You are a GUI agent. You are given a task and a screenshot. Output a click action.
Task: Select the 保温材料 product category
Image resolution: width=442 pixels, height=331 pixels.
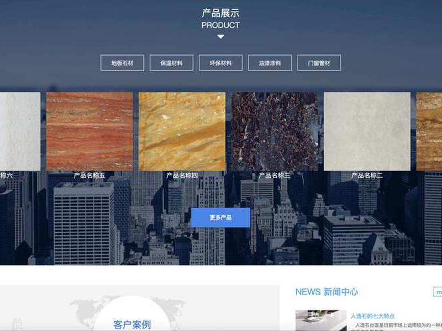coord(171,63)
